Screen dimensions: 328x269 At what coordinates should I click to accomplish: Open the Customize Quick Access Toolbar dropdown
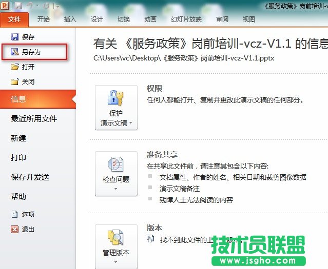point(57,6)
